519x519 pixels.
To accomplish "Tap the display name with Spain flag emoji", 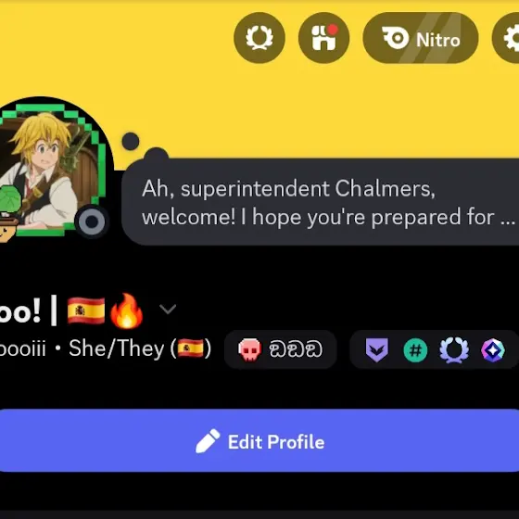I will click(71, 311).
